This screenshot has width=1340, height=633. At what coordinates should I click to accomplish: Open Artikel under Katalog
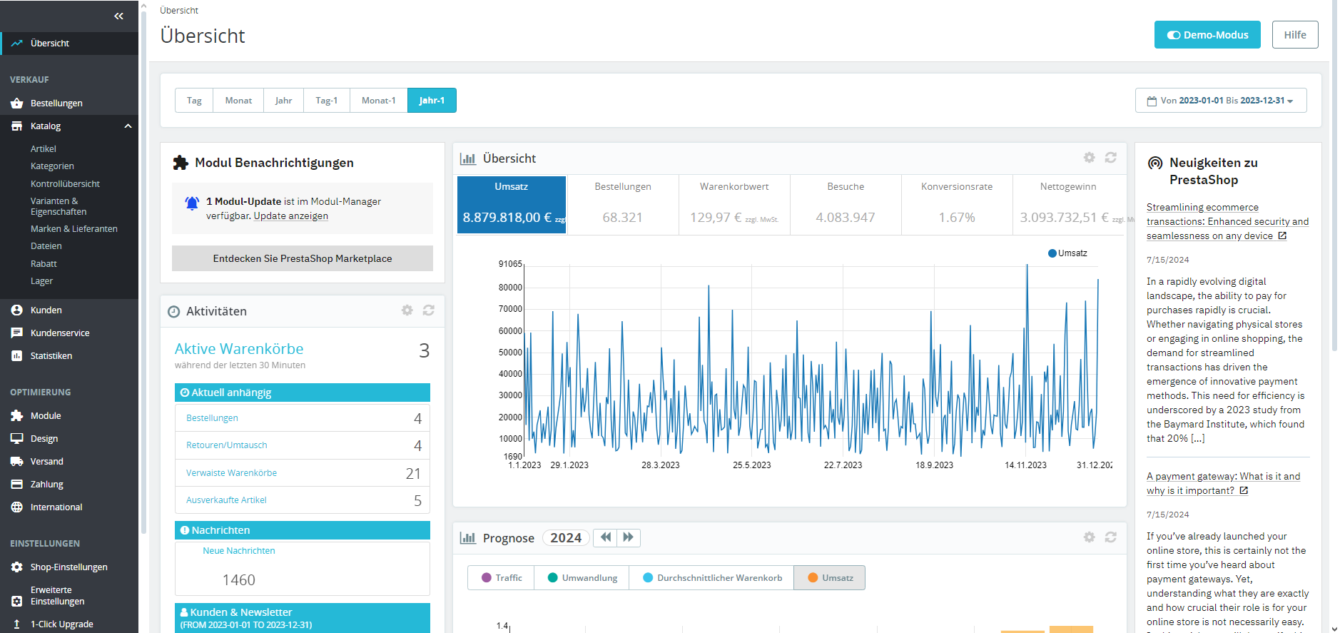[44, 149]
